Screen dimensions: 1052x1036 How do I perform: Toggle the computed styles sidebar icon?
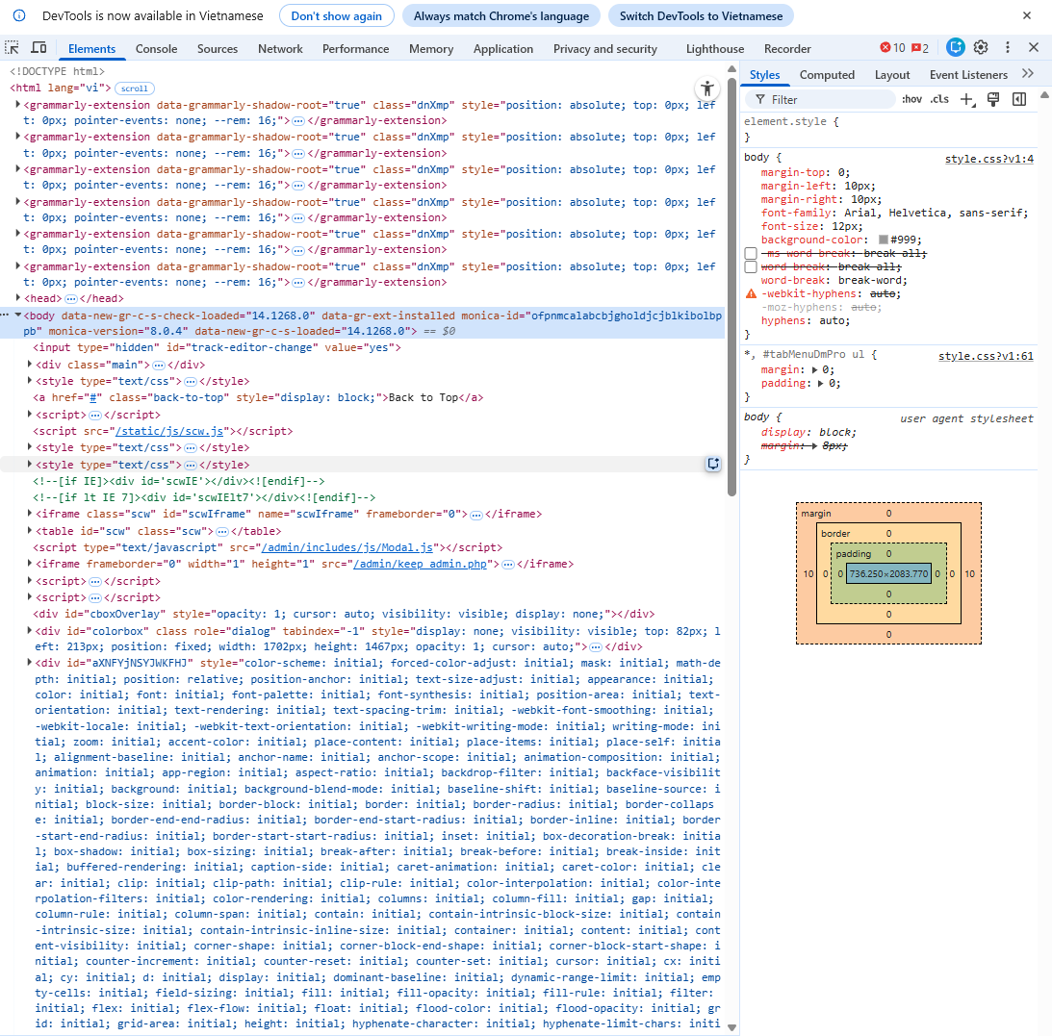pos(1019,99)
